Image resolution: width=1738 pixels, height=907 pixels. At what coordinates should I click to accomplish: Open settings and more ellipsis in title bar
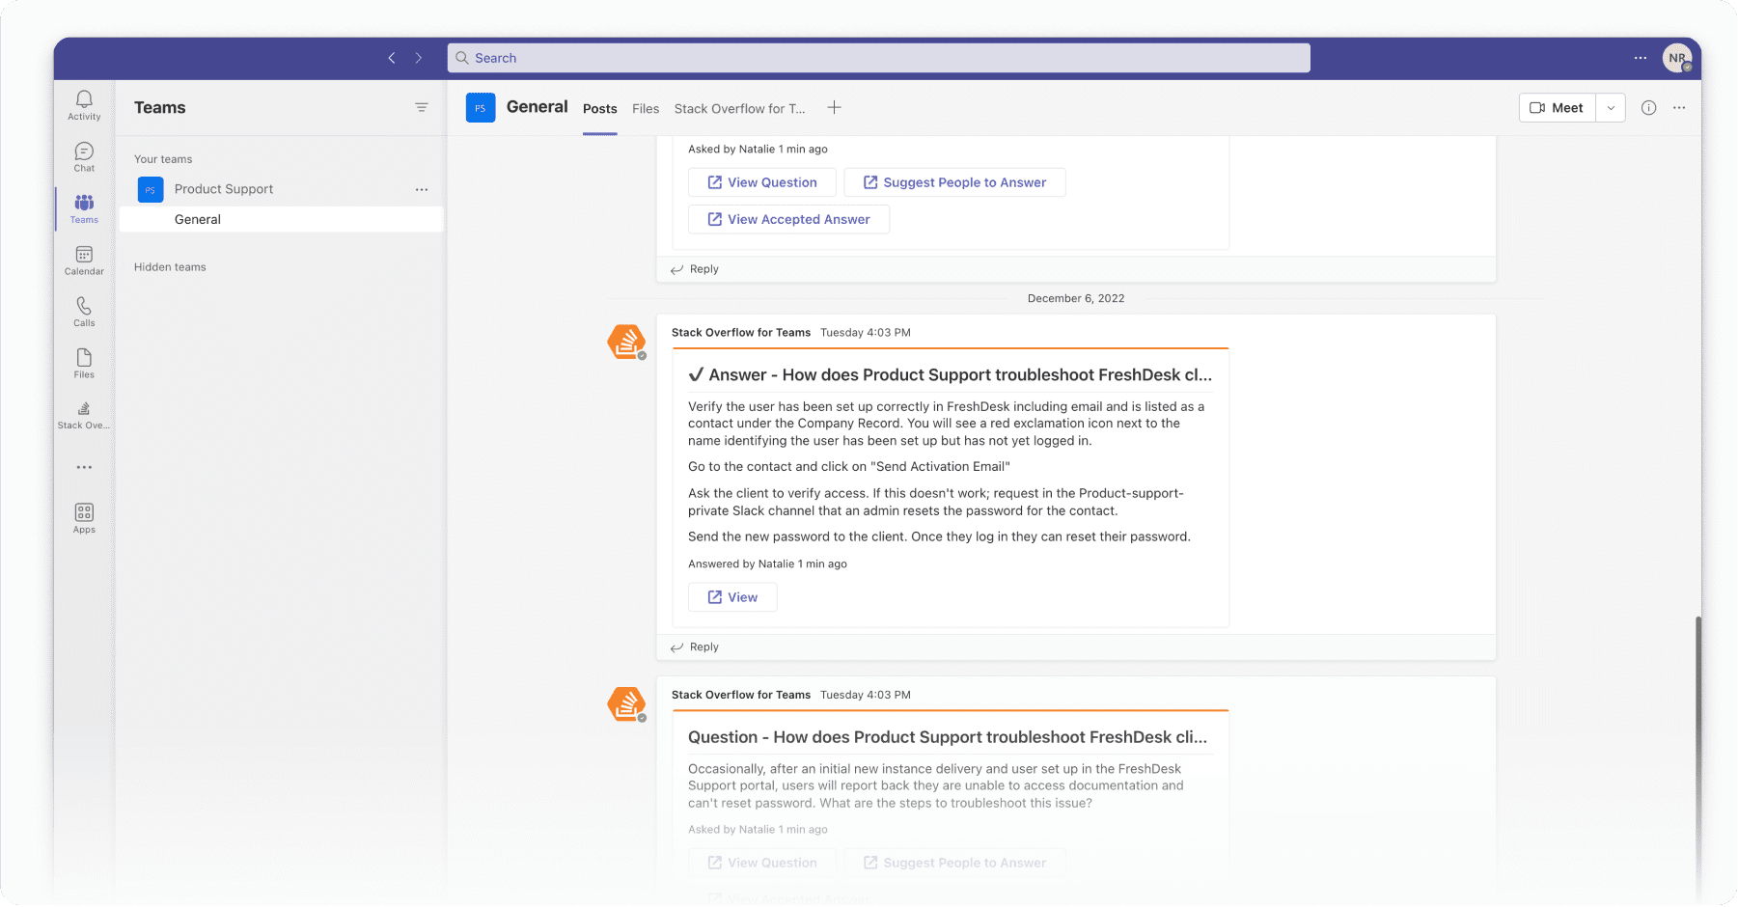pos(1641,58)
